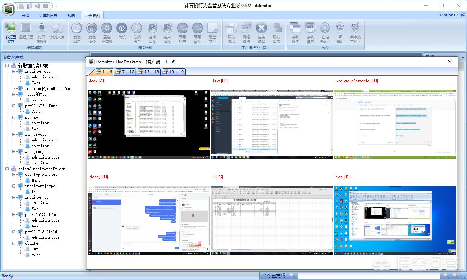Screen dimensions: 467x280
Task: Collapse the ubuntu tree node
Action: 14,243
